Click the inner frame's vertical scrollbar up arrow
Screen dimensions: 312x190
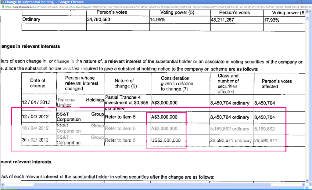coord(307,12)
